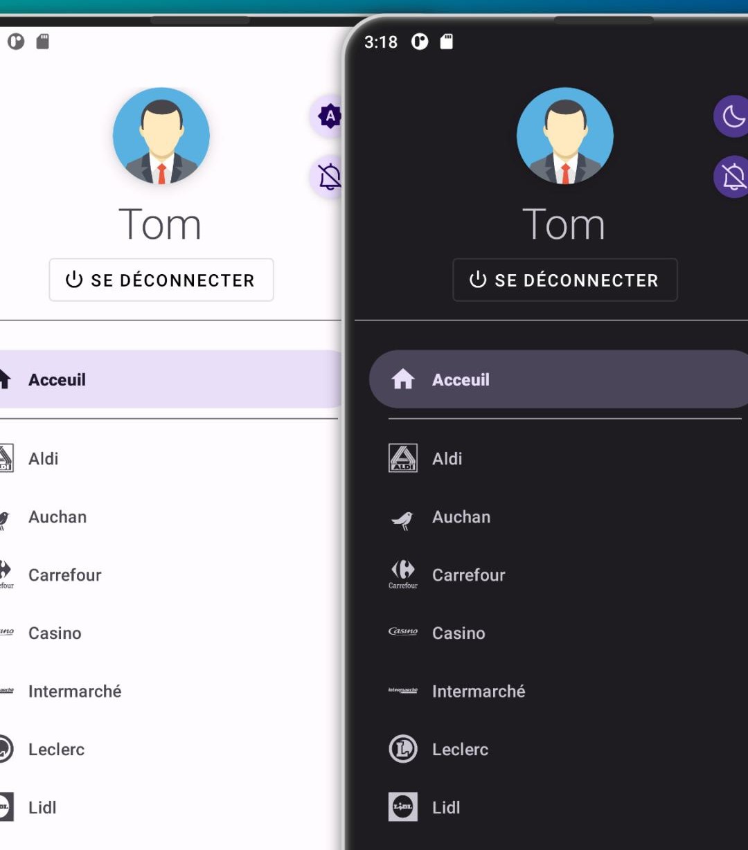Click Leclerc logo icon in dark drawer
Image resolution: width=748 pixels, height=850 pixels.
(403, 749)
